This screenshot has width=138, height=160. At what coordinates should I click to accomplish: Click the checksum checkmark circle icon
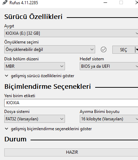click(x=104, y=49)
